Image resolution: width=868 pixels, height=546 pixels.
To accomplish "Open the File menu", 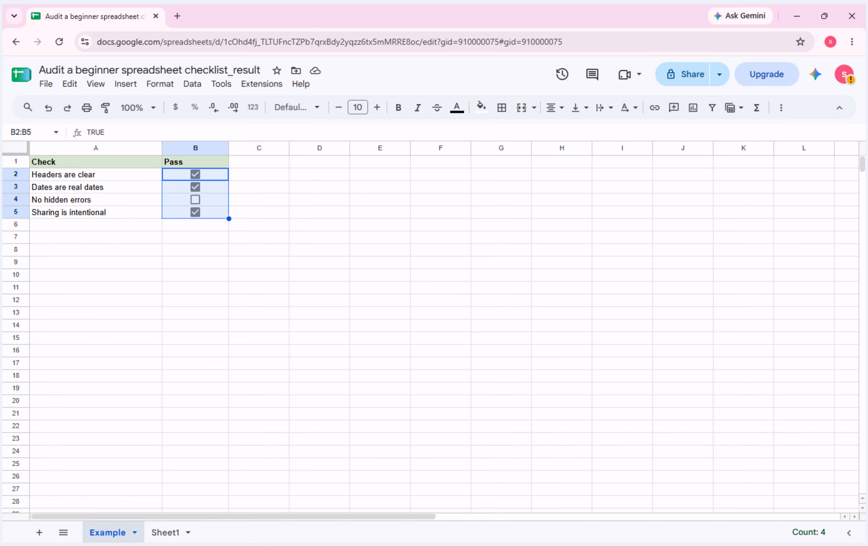I will click(46, 84).
